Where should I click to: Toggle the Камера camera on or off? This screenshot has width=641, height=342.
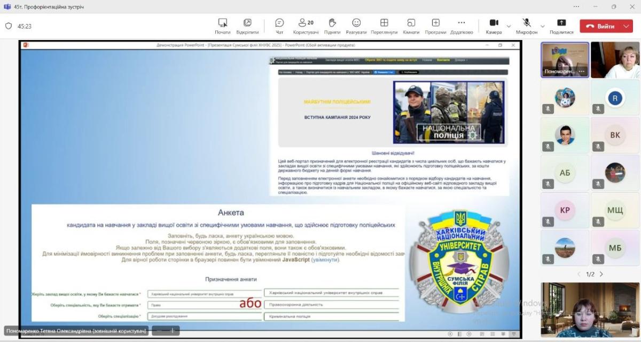click(494, 23)
